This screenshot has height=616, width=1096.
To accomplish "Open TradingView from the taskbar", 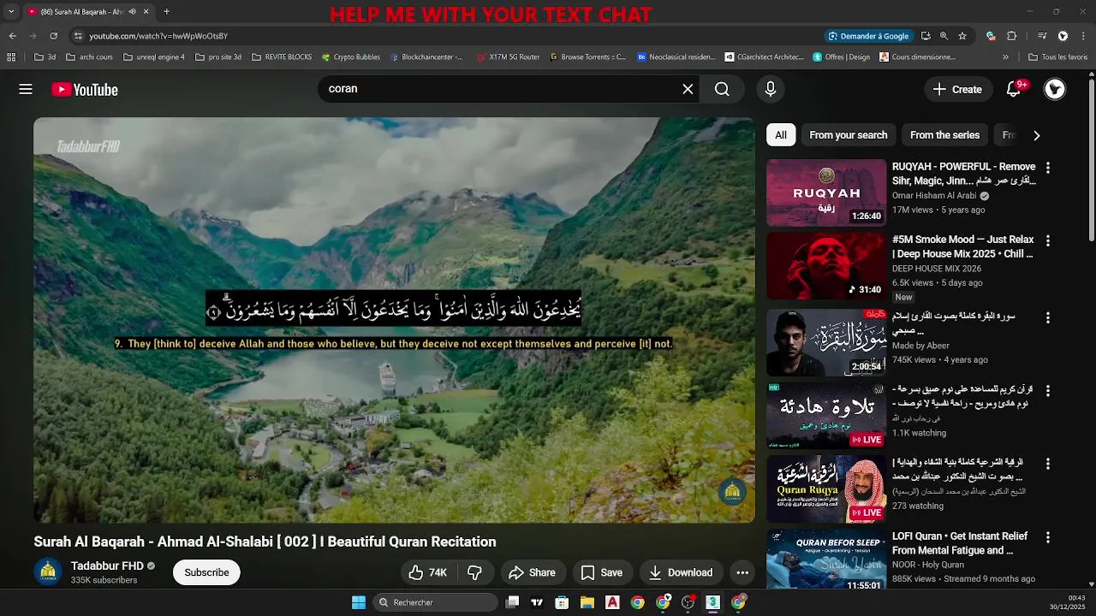I will click(x=537, y=602).
